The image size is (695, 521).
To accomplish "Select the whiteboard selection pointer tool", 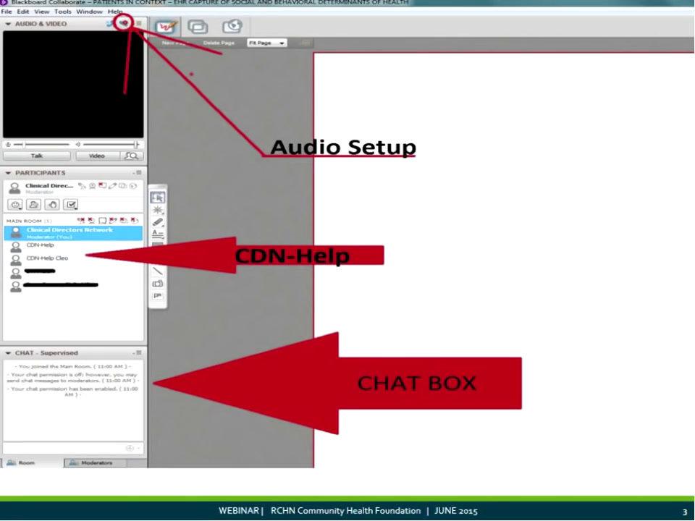I will click(158, 197).
